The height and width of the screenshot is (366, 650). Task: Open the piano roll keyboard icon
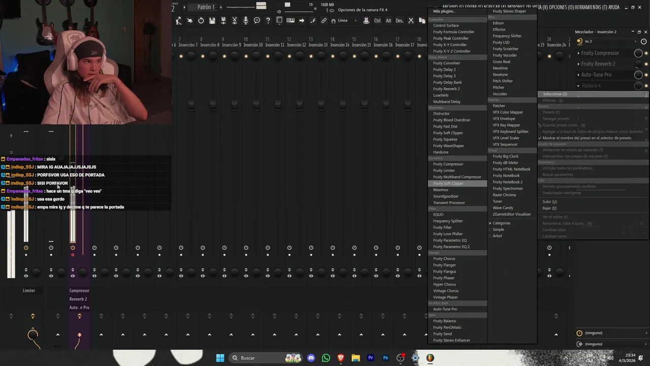click(290, 20)
